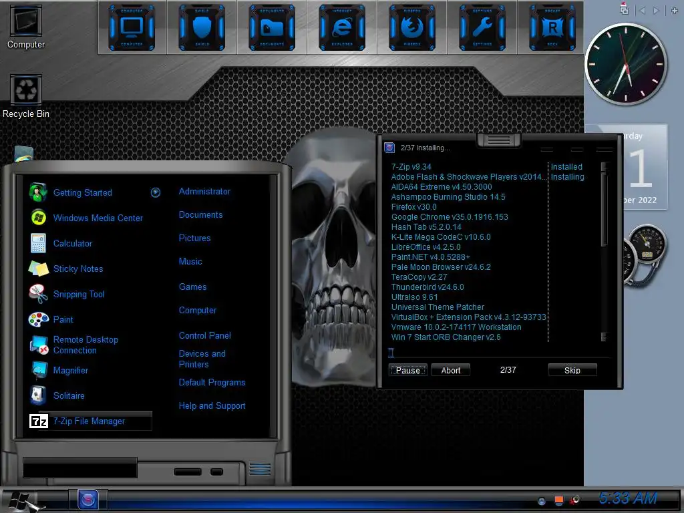Screen dimensions: 684x513
Task: Open Default Programs
Action: coord(212,382)
